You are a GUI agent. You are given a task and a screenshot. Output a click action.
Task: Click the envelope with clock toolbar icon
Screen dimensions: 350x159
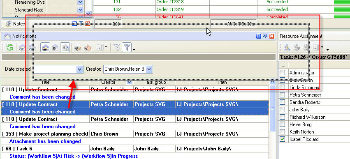55,48
